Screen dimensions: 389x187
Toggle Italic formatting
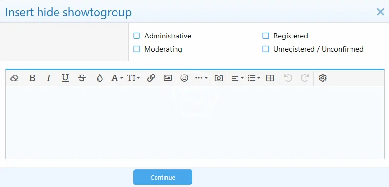[49, 78]
